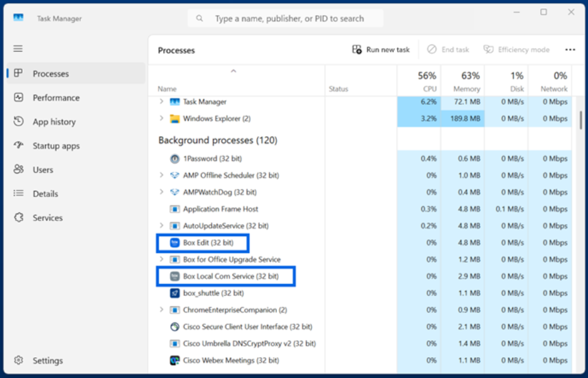This screenshot has height=378, width=588.
Task: Sort by the Network column header
Action: [x=550, y=81]
